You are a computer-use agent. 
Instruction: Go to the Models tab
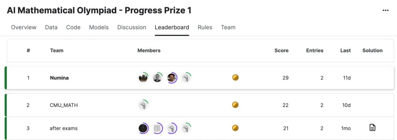[x=99, y=27]
